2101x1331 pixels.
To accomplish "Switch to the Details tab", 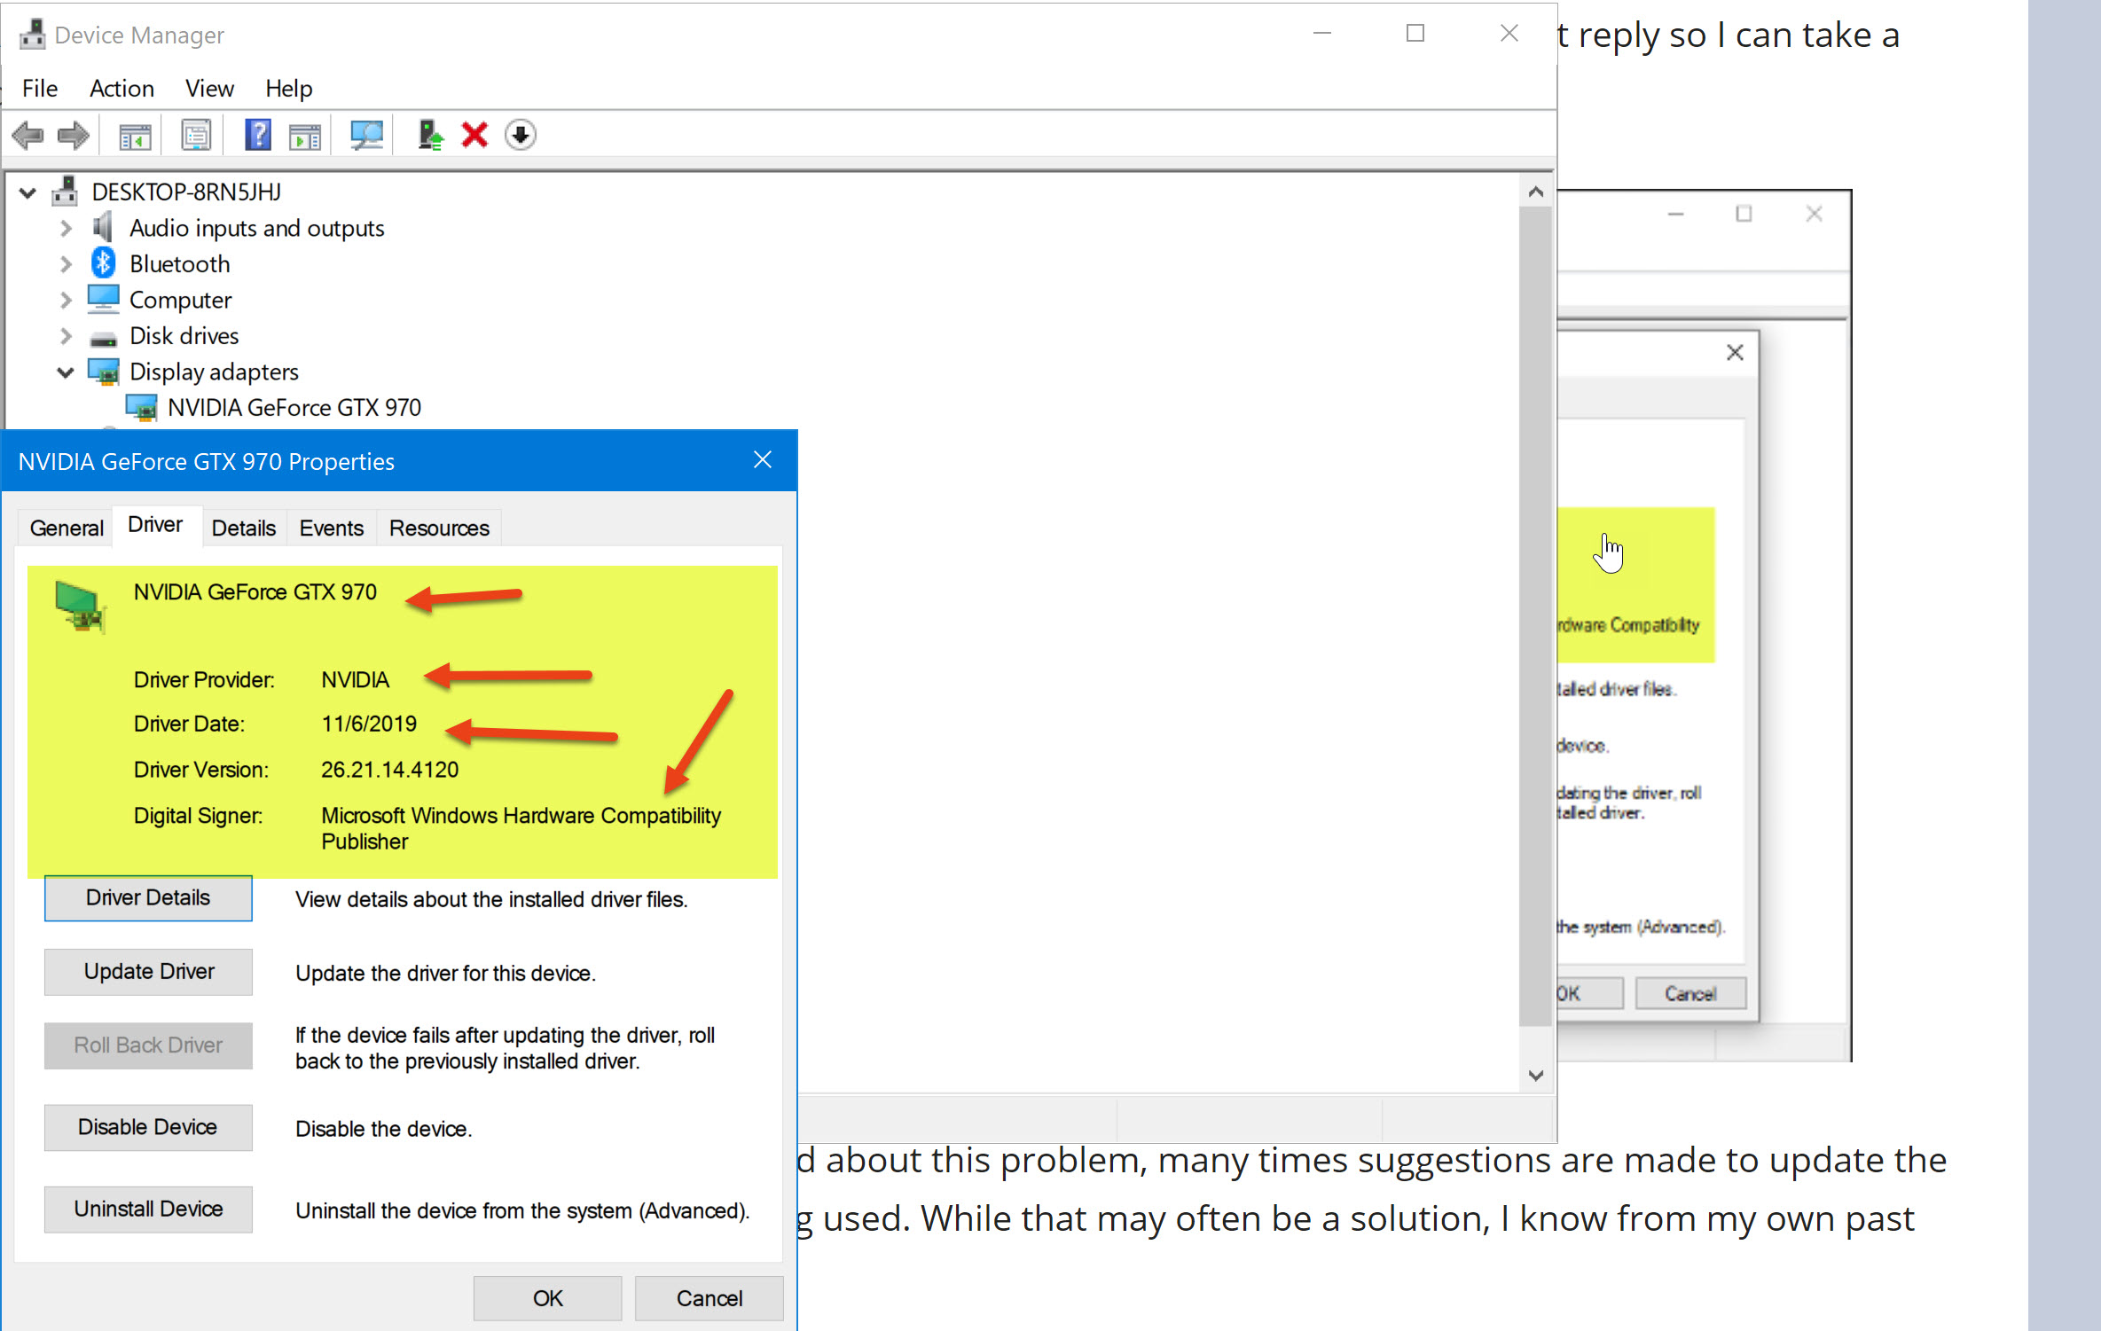I will tap(244, 528).
